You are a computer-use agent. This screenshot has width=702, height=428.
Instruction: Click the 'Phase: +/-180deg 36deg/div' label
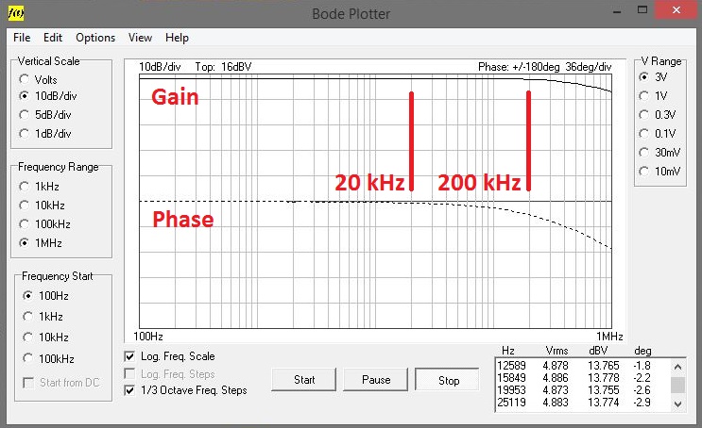pos(544,67)
